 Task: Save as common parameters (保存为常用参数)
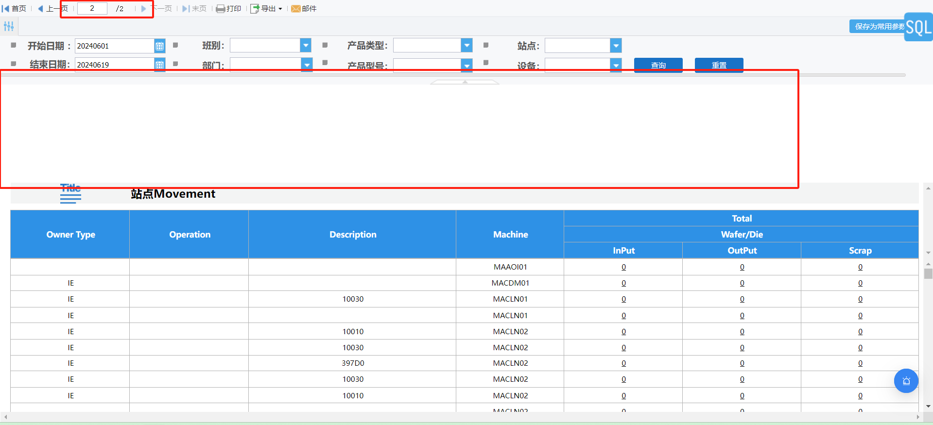pos(880,26)
